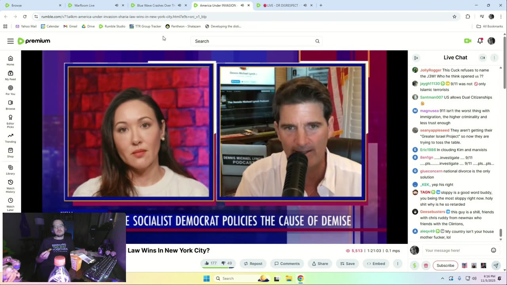Save the video to a playlist
The height and width of the screenshot is (285, 507).
pos(347,264)
